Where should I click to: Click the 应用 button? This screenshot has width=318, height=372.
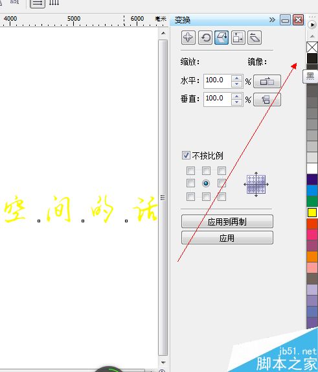227,238
